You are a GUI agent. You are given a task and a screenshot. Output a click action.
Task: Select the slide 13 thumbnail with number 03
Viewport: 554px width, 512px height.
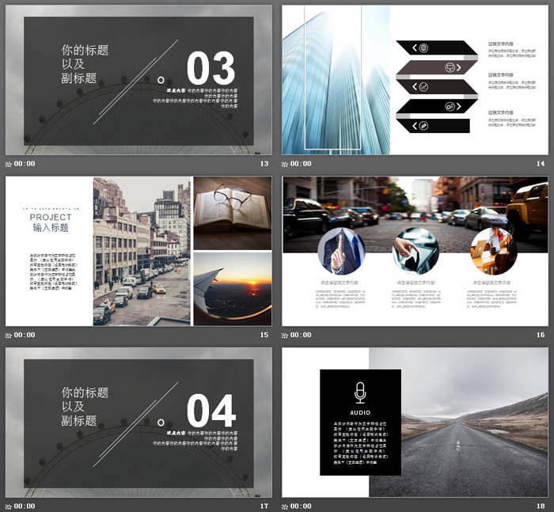click(x=138, y=79)
